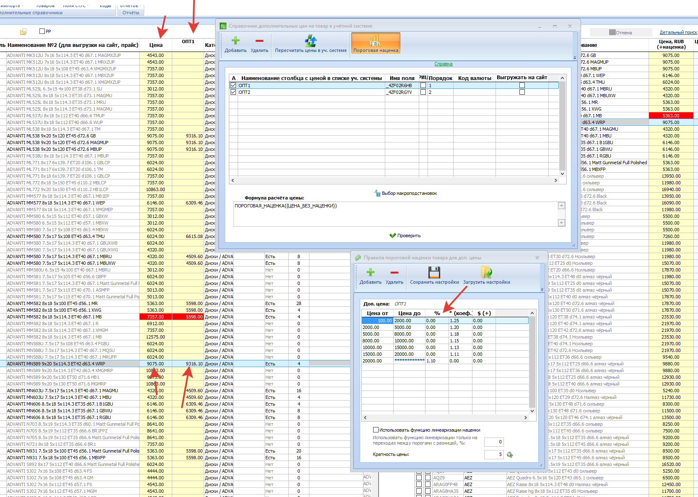Select the 20000.00 Цена от cell in last rule
This screenshot has height=497, width=698.
[377, 361]
